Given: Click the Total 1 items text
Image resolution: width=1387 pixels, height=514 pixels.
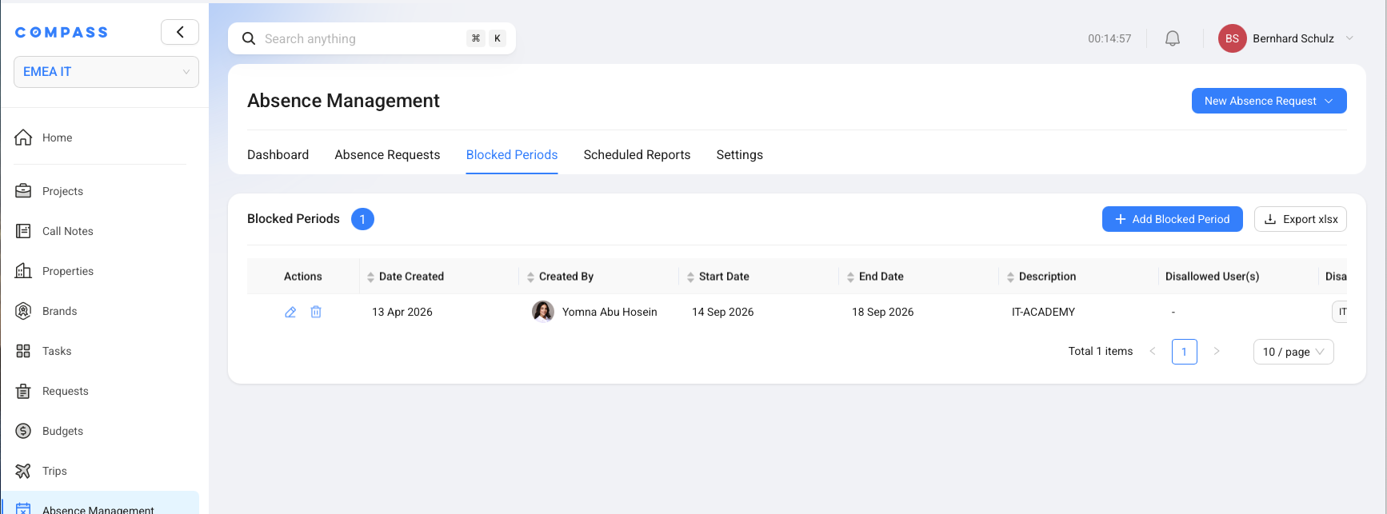Looking at the screenshot, I should [1101, 351].
